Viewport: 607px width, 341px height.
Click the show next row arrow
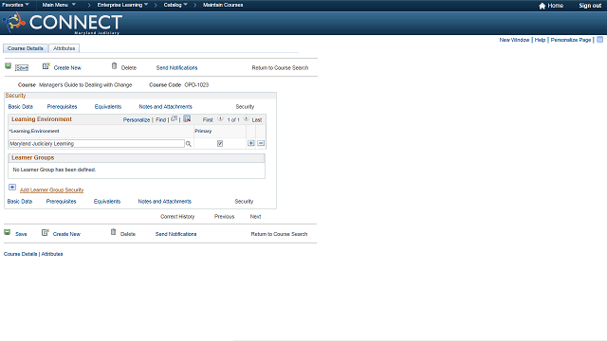pos(247,118)
